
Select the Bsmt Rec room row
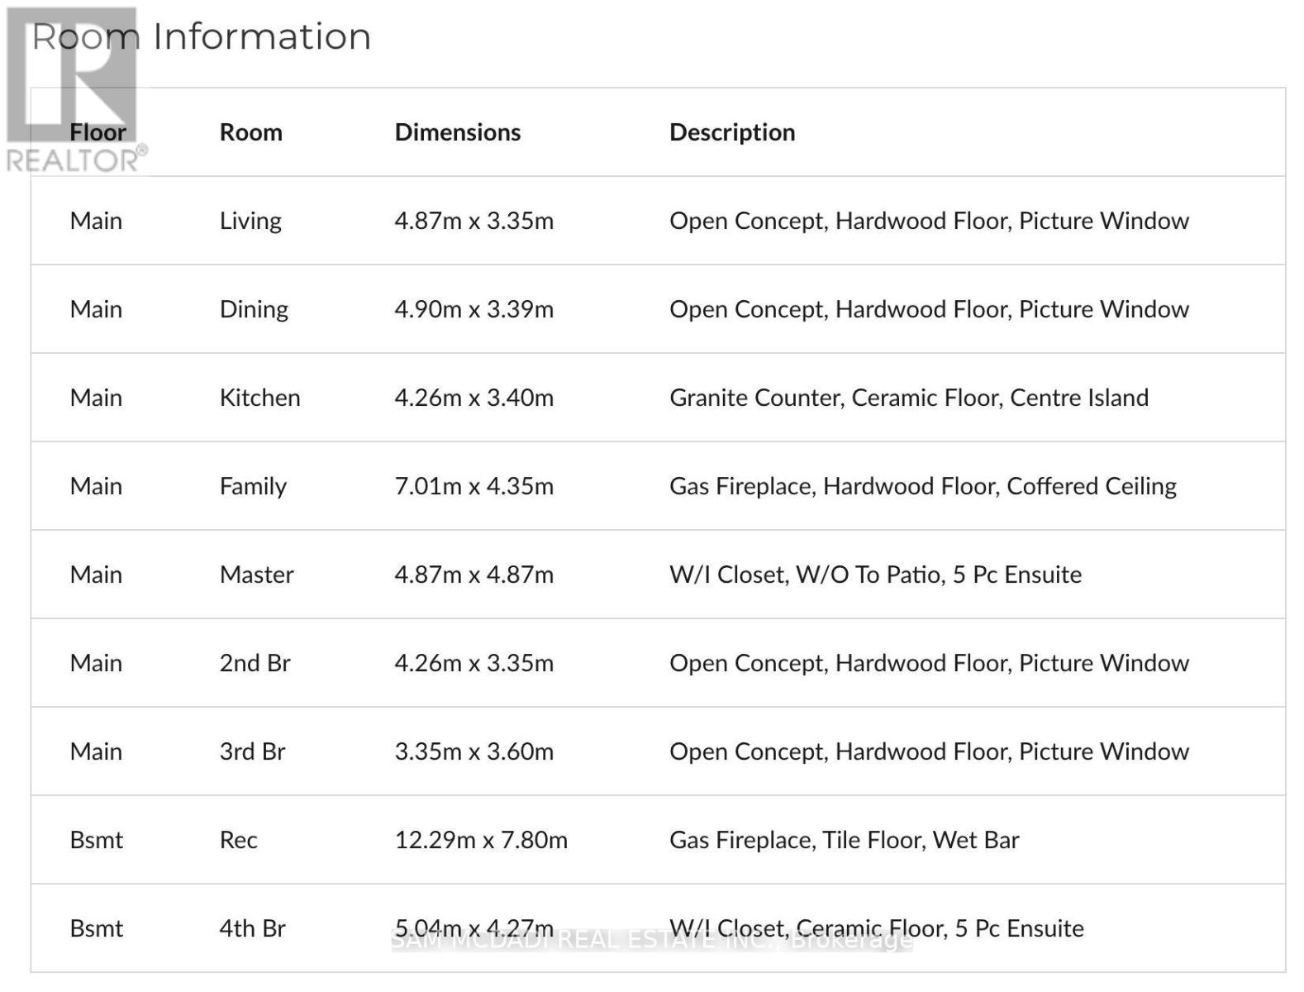[658, 840]
